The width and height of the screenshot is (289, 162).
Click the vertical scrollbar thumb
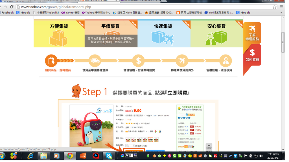(283, 42)
